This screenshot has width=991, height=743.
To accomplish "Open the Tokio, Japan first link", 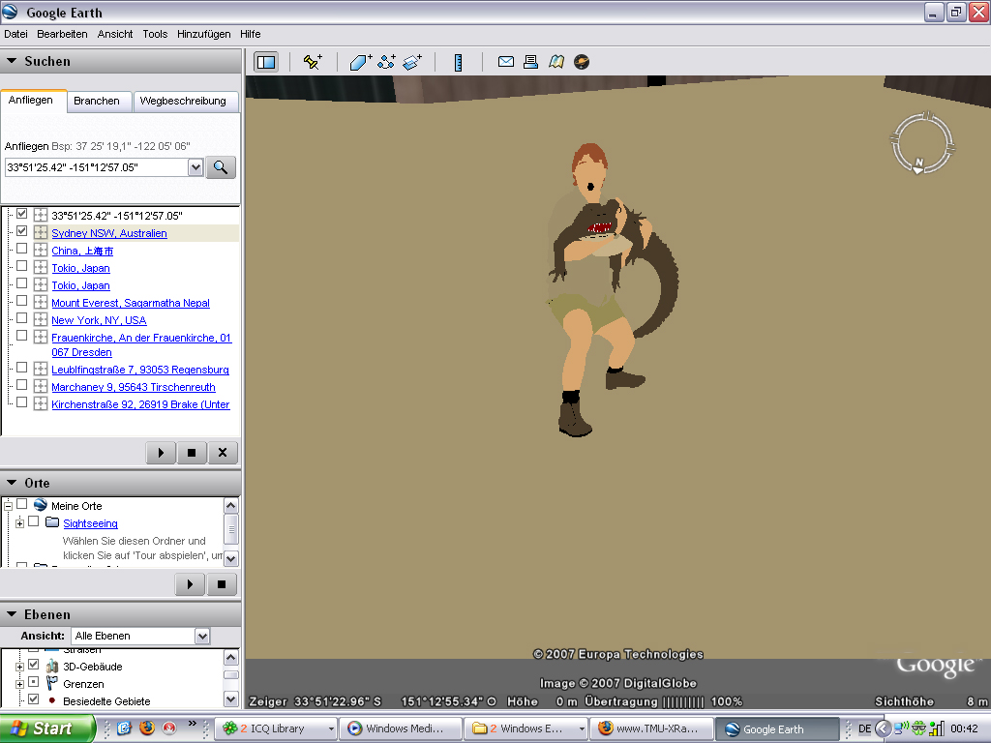I will [81, 268].
